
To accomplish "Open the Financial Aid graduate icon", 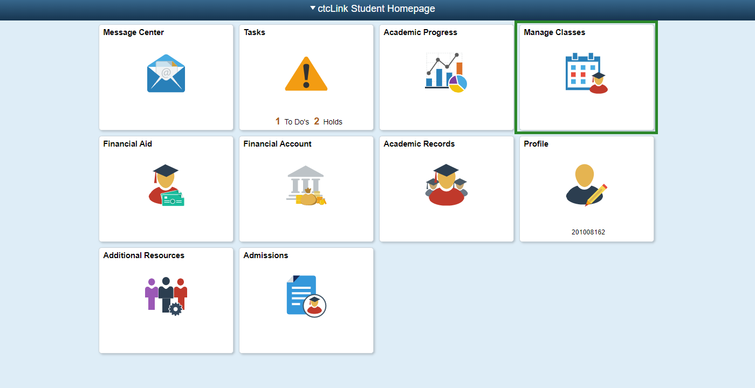I will (x=166, y=185).
